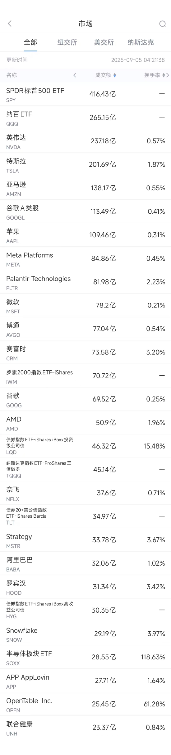The width and height of the screenshot is (171, 755).
Task: Click the 名称 column header
Action: tap(12, 75)
